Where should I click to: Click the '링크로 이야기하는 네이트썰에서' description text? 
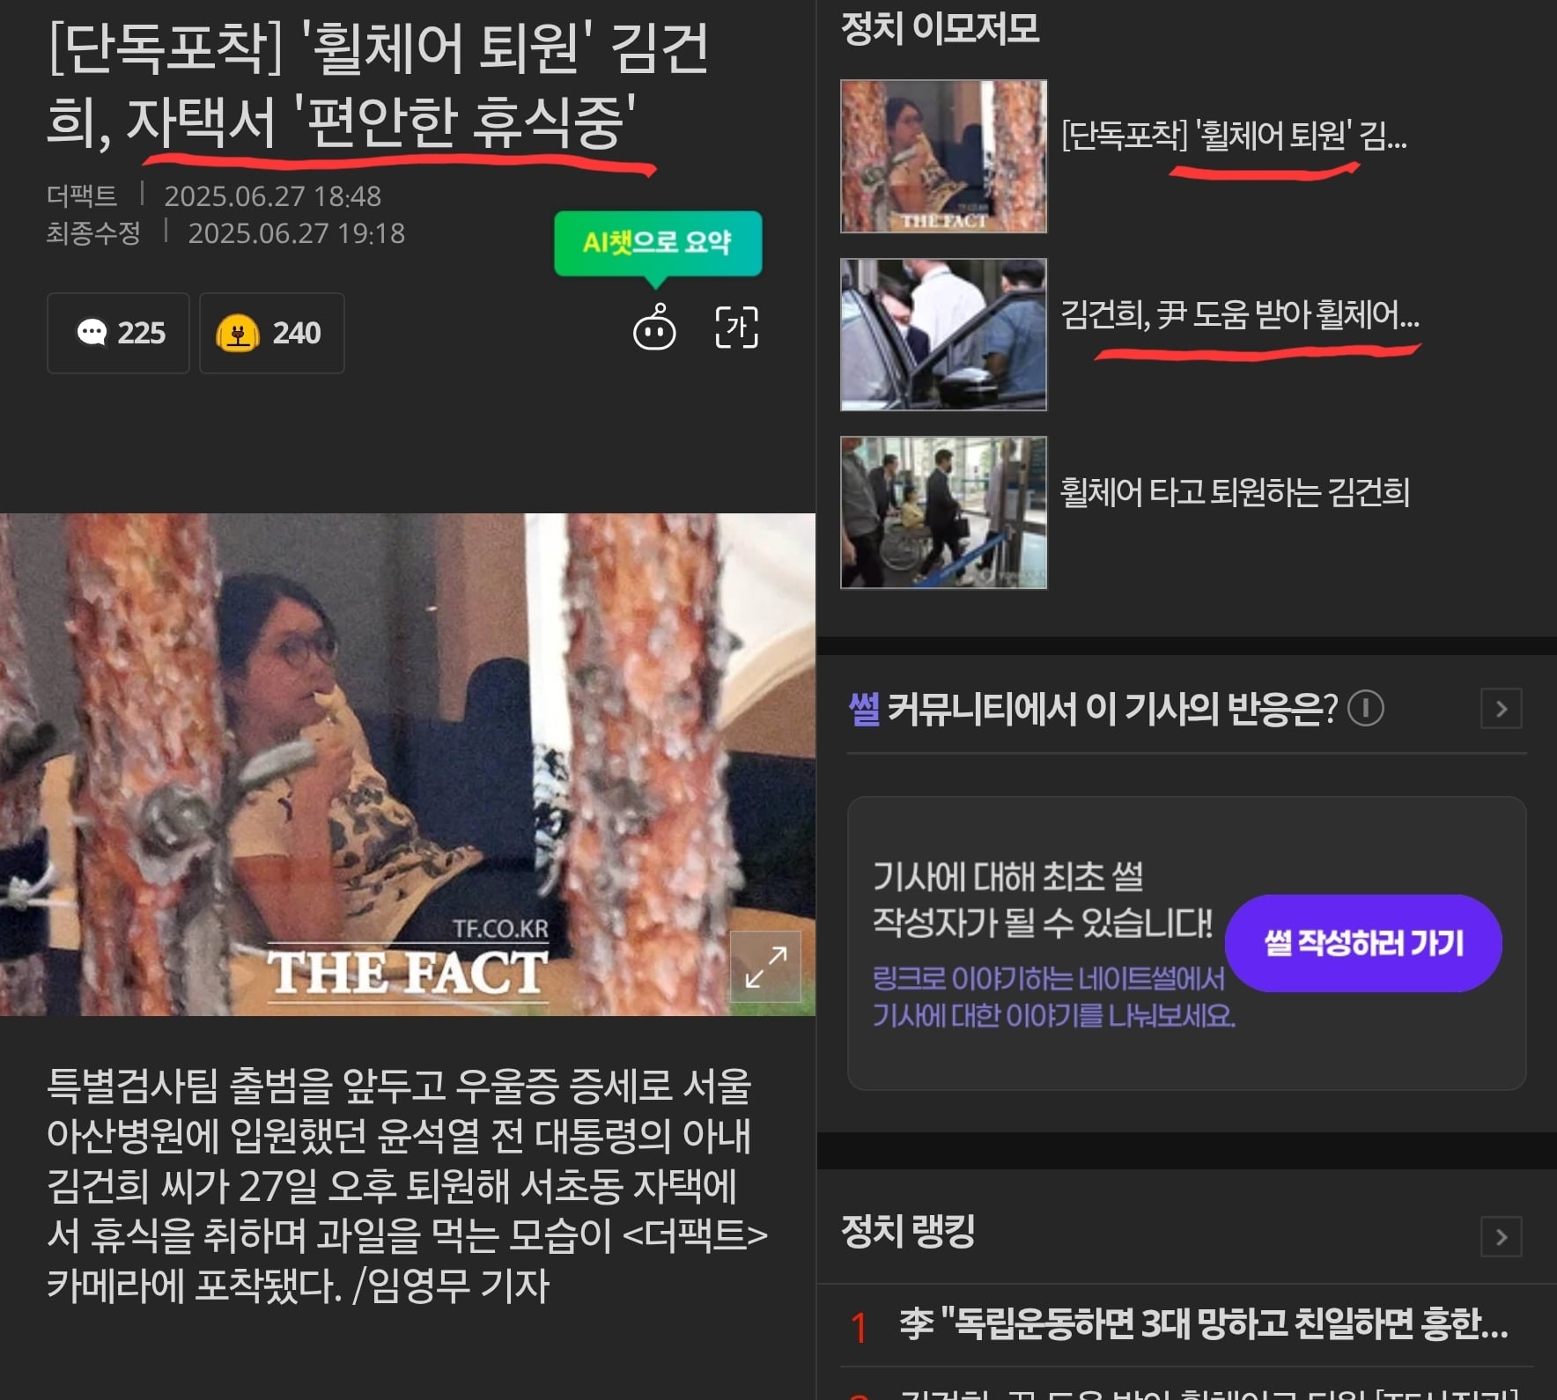(x=1048, y=978)
